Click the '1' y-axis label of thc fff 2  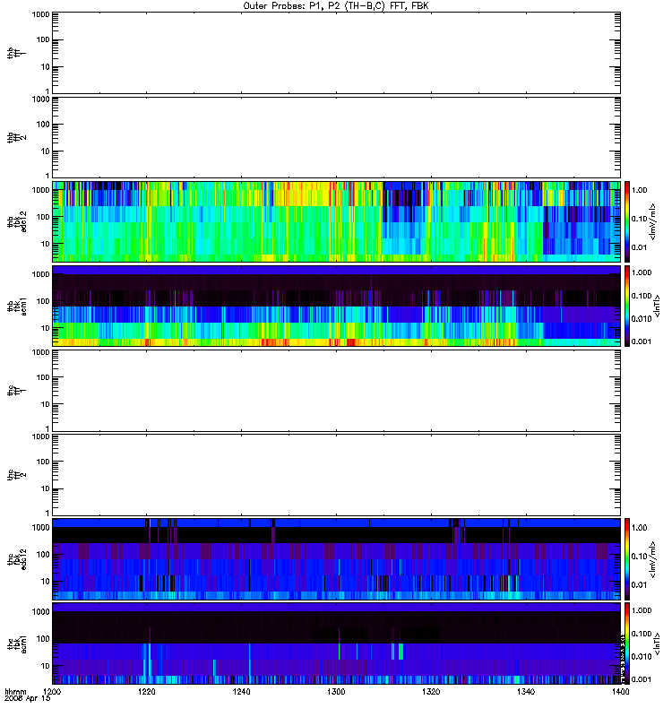point(47,513)
